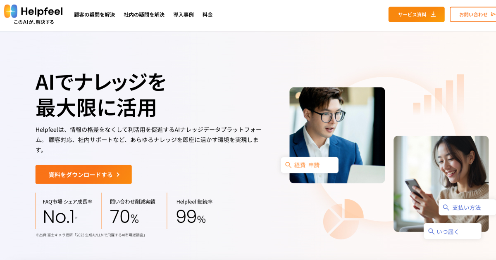Open the 顧客の疑問を解決 menu
The image size is (496, 260).
(x=95, y=14)
